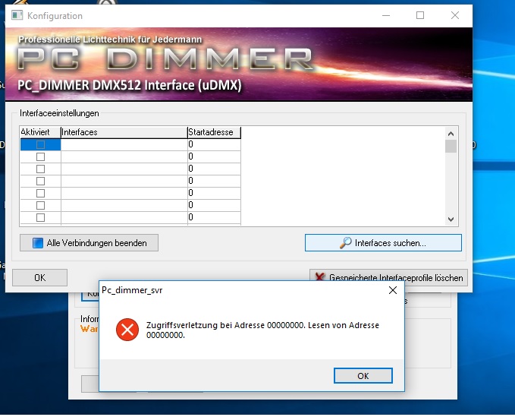Toggle the Aktiviert checkbox in fourth row

[40, 181]
